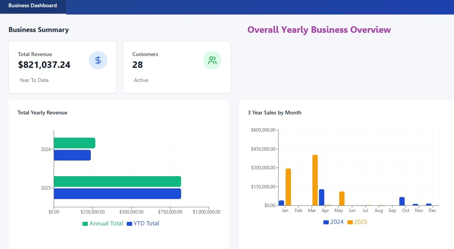Open the Business Dashboard tab
Image resolution: width=454 pixels, height=249 pixels.
pos(33,6)
